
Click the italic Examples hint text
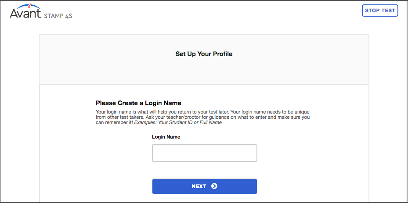pos(178,122)
